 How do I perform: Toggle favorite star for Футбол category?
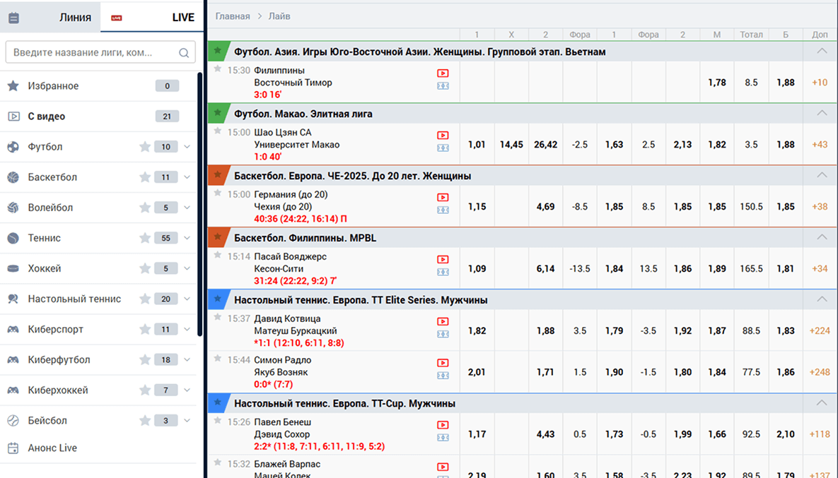point(145,147)
